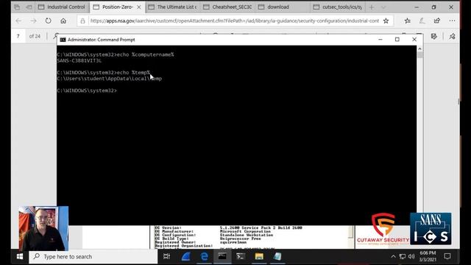Click the Edge forward arrow button

coord(33,21)
